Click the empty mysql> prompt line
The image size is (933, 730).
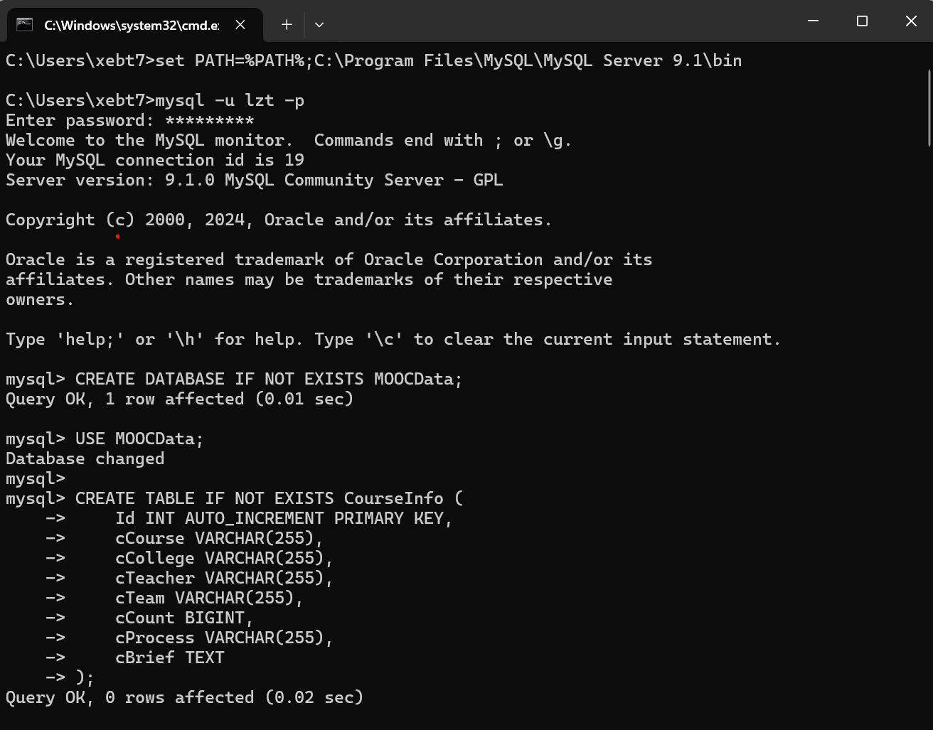35,478
